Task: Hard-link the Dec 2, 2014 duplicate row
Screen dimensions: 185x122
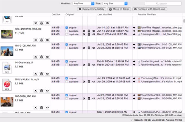Action: 94,34
